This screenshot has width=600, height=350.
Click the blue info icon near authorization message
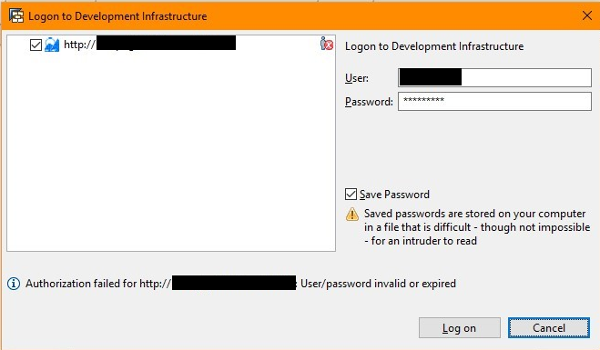click(x=14, y=284)
